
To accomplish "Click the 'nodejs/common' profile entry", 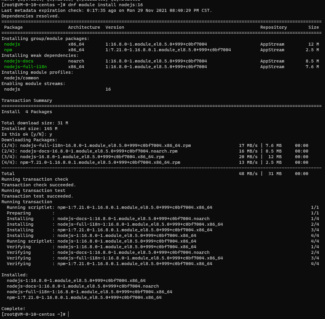I will (21, 78).
